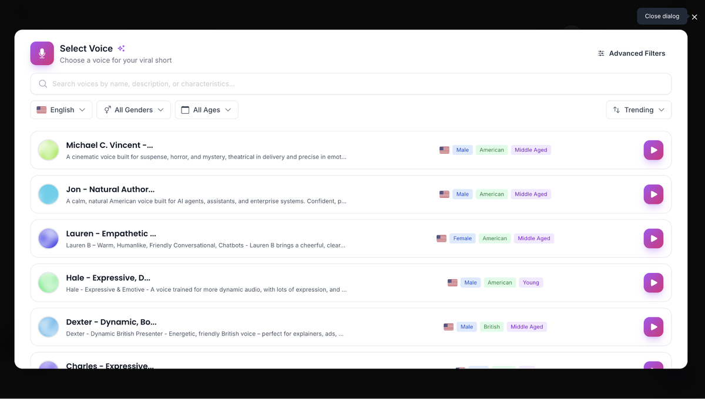Click the magnifier search icon

tap(43, 84)
